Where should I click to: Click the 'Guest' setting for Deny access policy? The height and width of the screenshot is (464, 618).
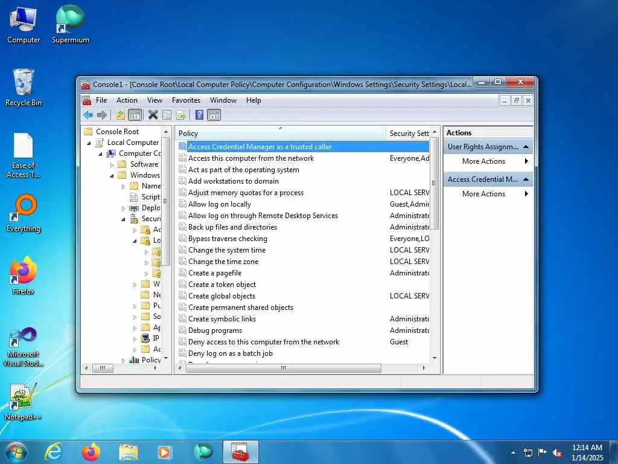point(399,342)
